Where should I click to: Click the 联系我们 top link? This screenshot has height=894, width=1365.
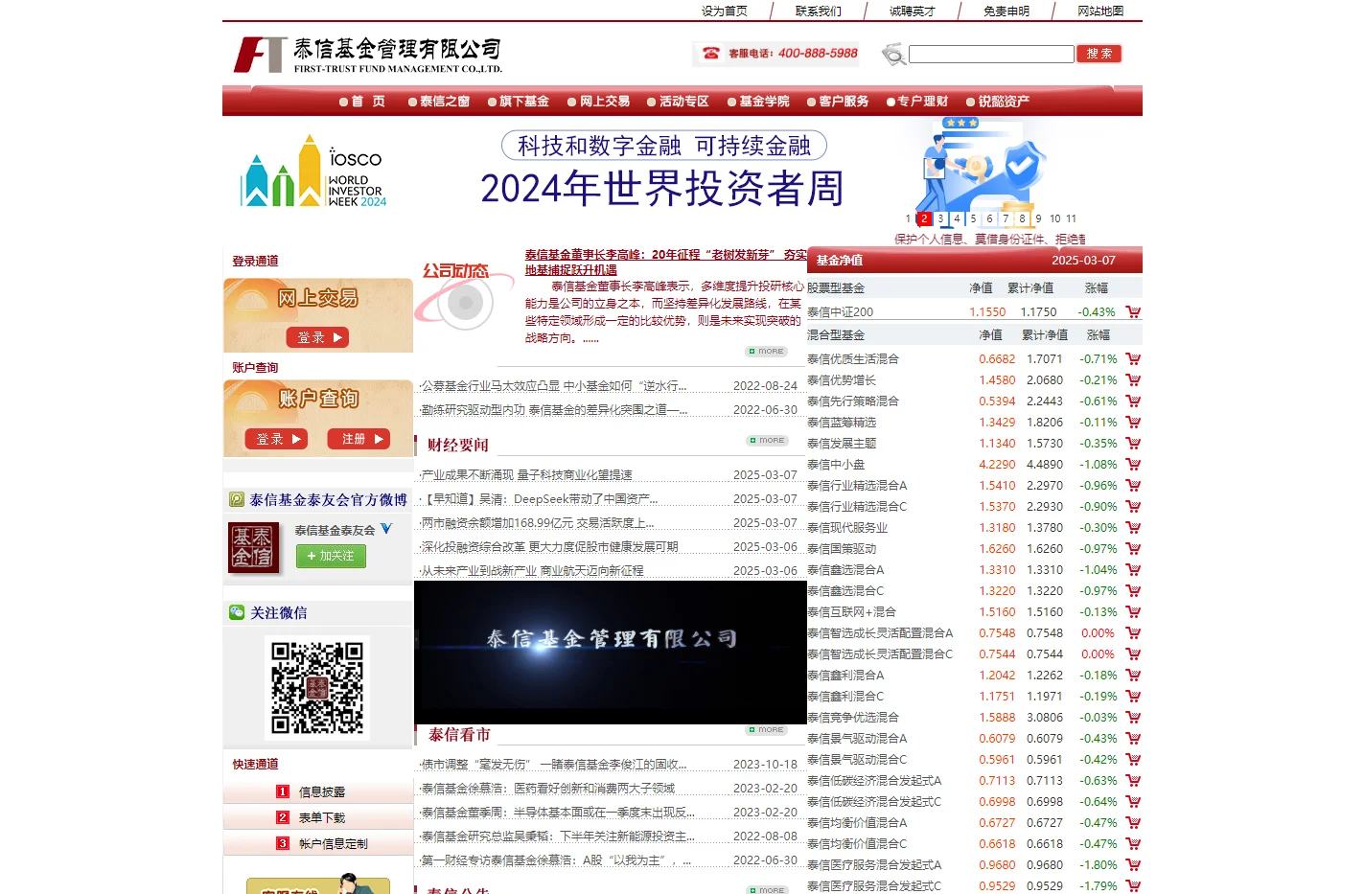(x=818, y=11)
